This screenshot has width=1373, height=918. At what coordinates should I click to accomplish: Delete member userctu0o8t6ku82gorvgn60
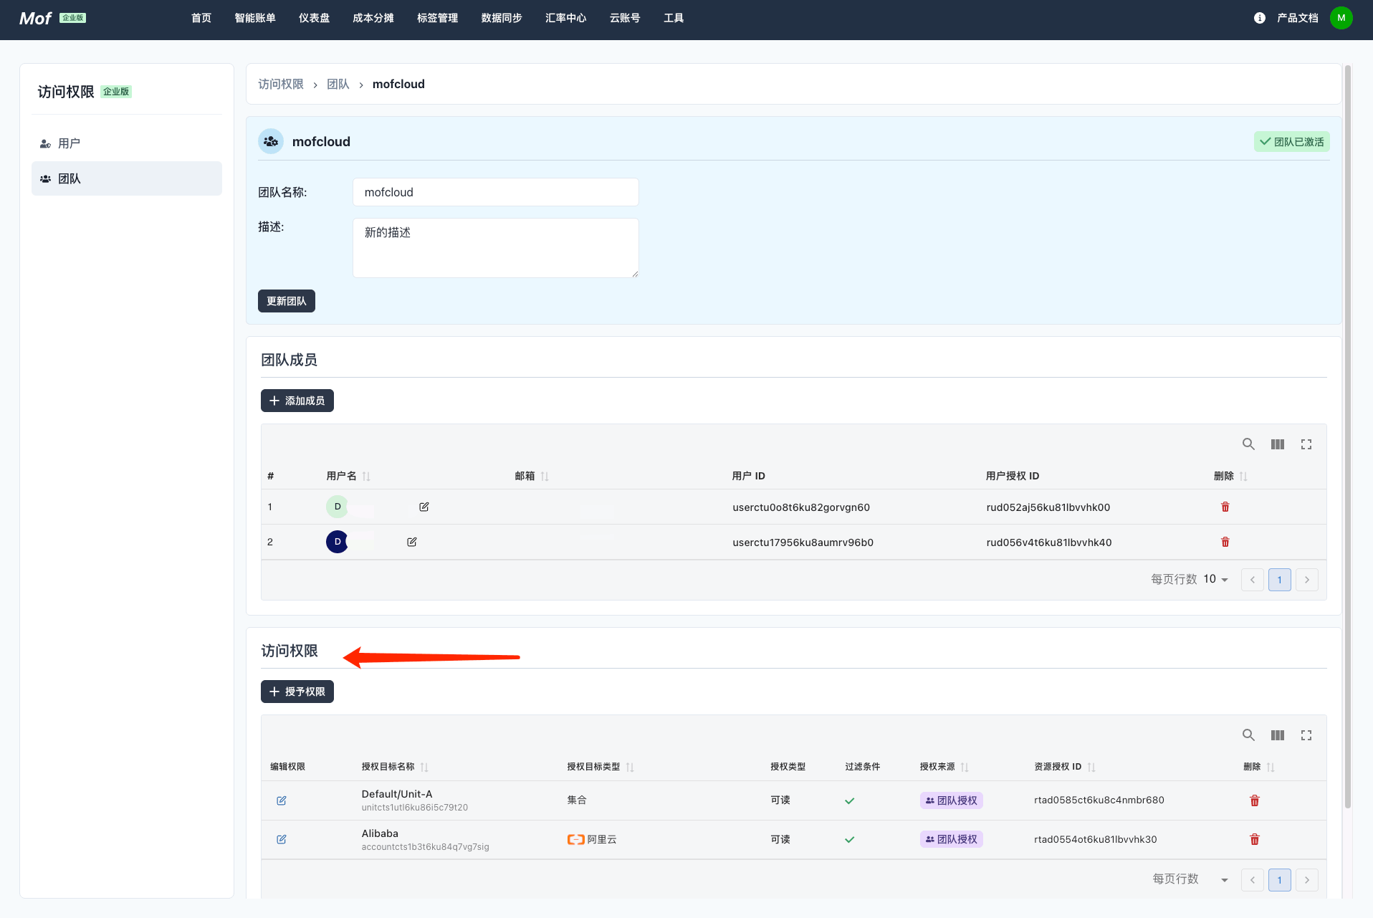[x=1225, y=507]
